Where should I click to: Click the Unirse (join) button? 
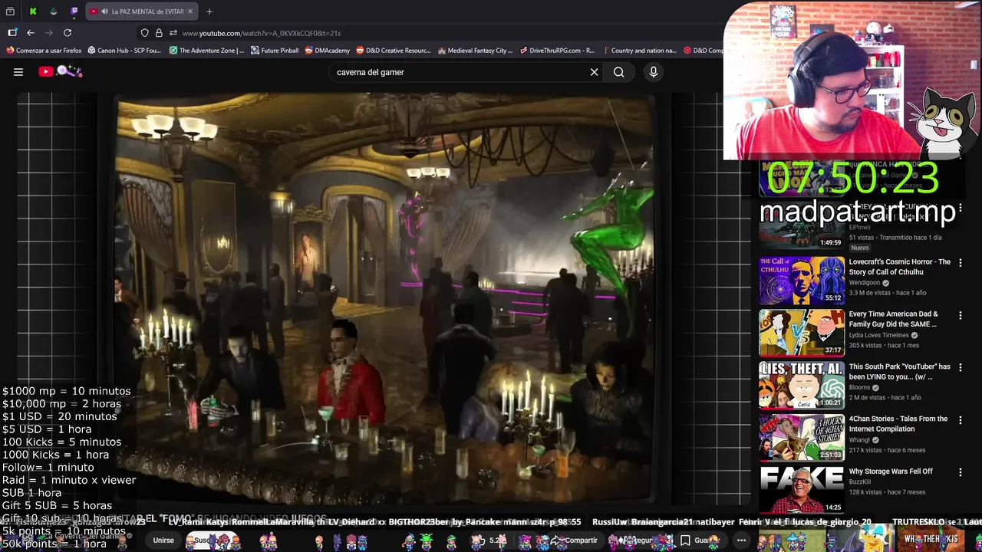(x=163, y=540)
